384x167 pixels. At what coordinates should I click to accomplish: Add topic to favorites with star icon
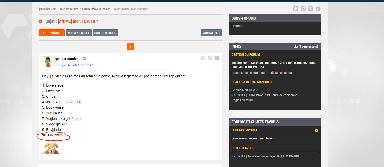(295, 9)
